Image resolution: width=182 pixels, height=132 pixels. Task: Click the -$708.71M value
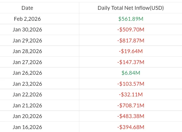pyautogui.click(x=131, y=105)
